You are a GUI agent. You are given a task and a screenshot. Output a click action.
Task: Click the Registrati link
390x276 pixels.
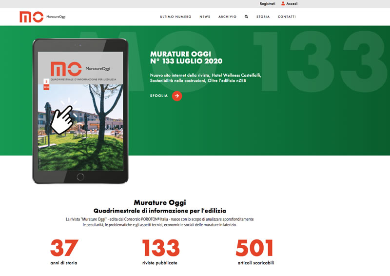point(267,4)
